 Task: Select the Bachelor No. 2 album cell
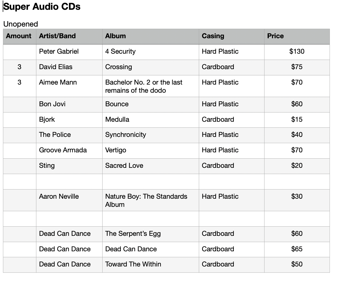pyautogui.click(x=151, y=86)
